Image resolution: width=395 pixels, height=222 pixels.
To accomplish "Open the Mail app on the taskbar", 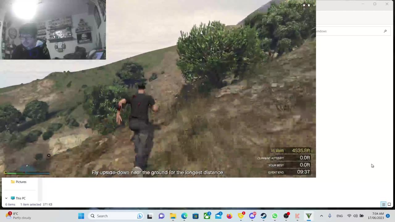I will tap(218, 216).
